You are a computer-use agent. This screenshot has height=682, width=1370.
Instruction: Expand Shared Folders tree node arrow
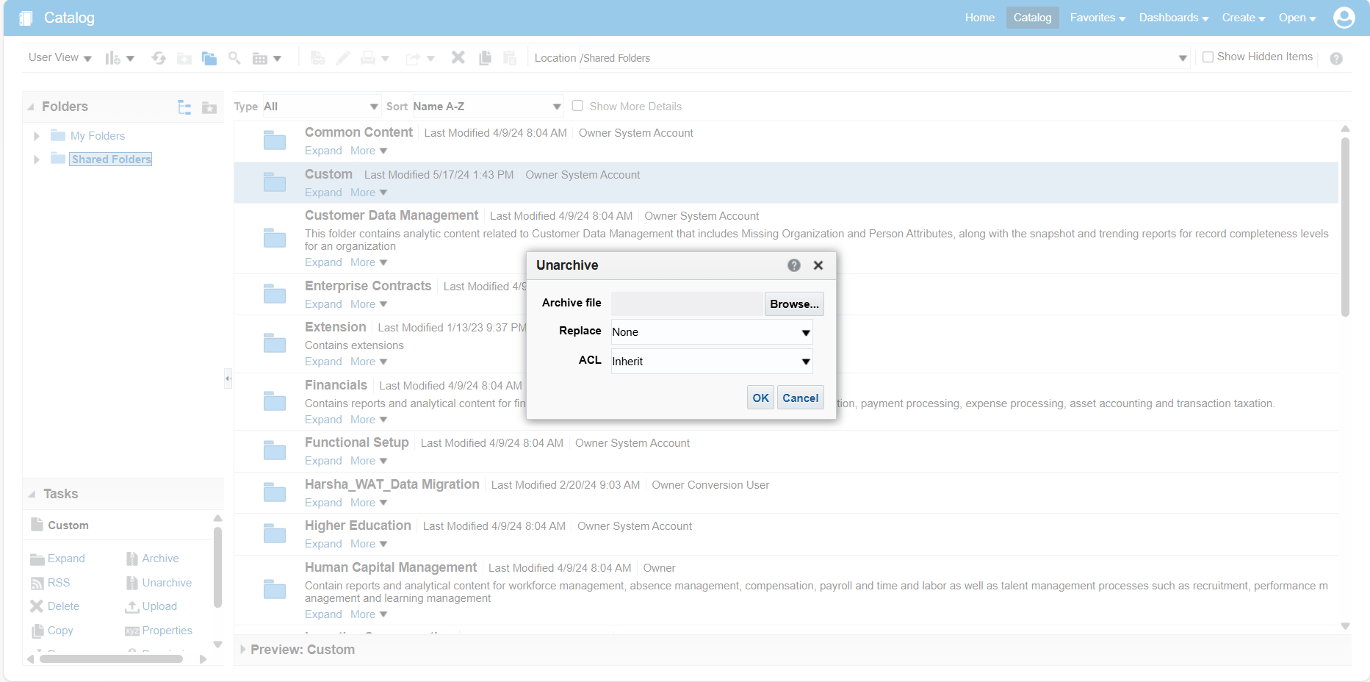36,159
